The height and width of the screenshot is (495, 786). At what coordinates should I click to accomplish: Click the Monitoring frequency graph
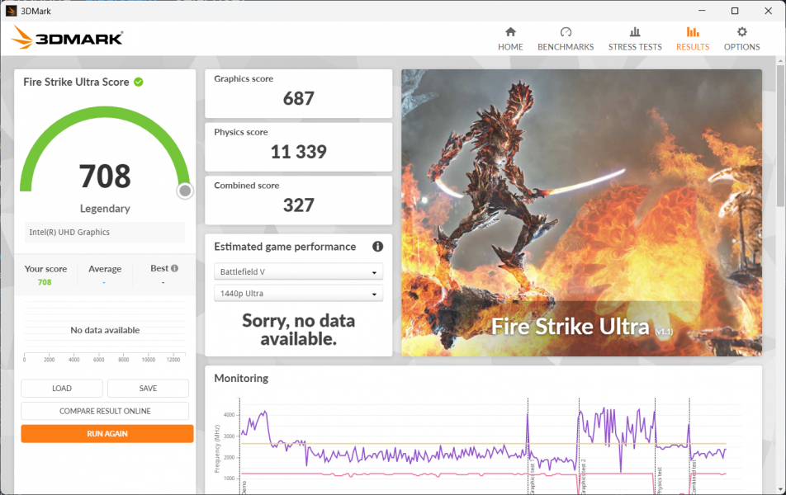coord(483,445)
